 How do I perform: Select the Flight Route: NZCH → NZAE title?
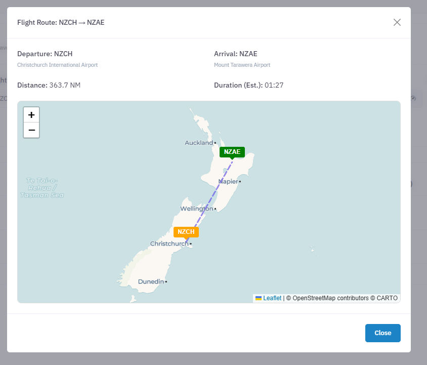coord(61,22)
